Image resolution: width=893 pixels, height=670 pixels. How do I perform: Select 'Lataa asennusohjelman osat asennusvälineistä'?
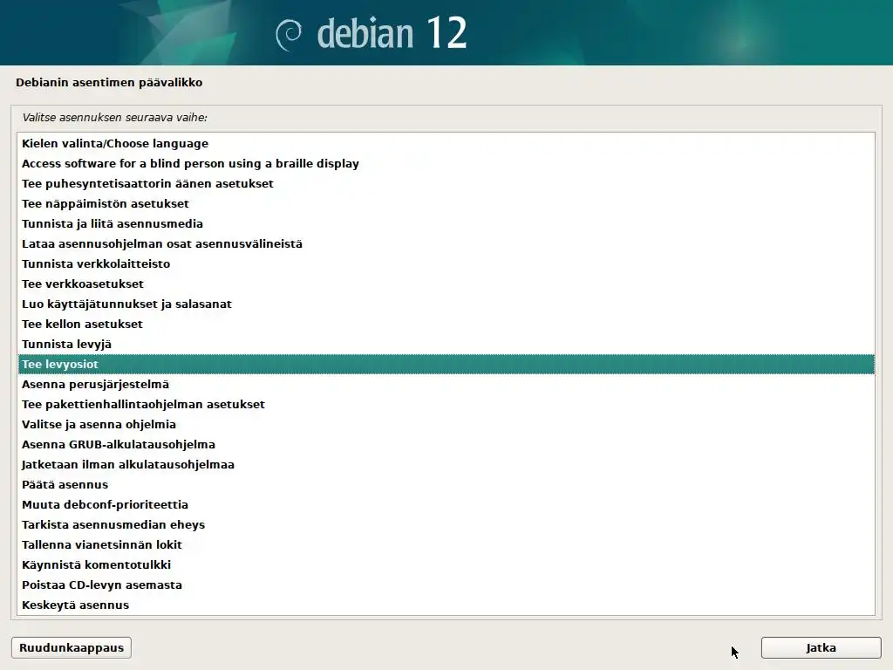pyautogui.click(x=446, y=244)
